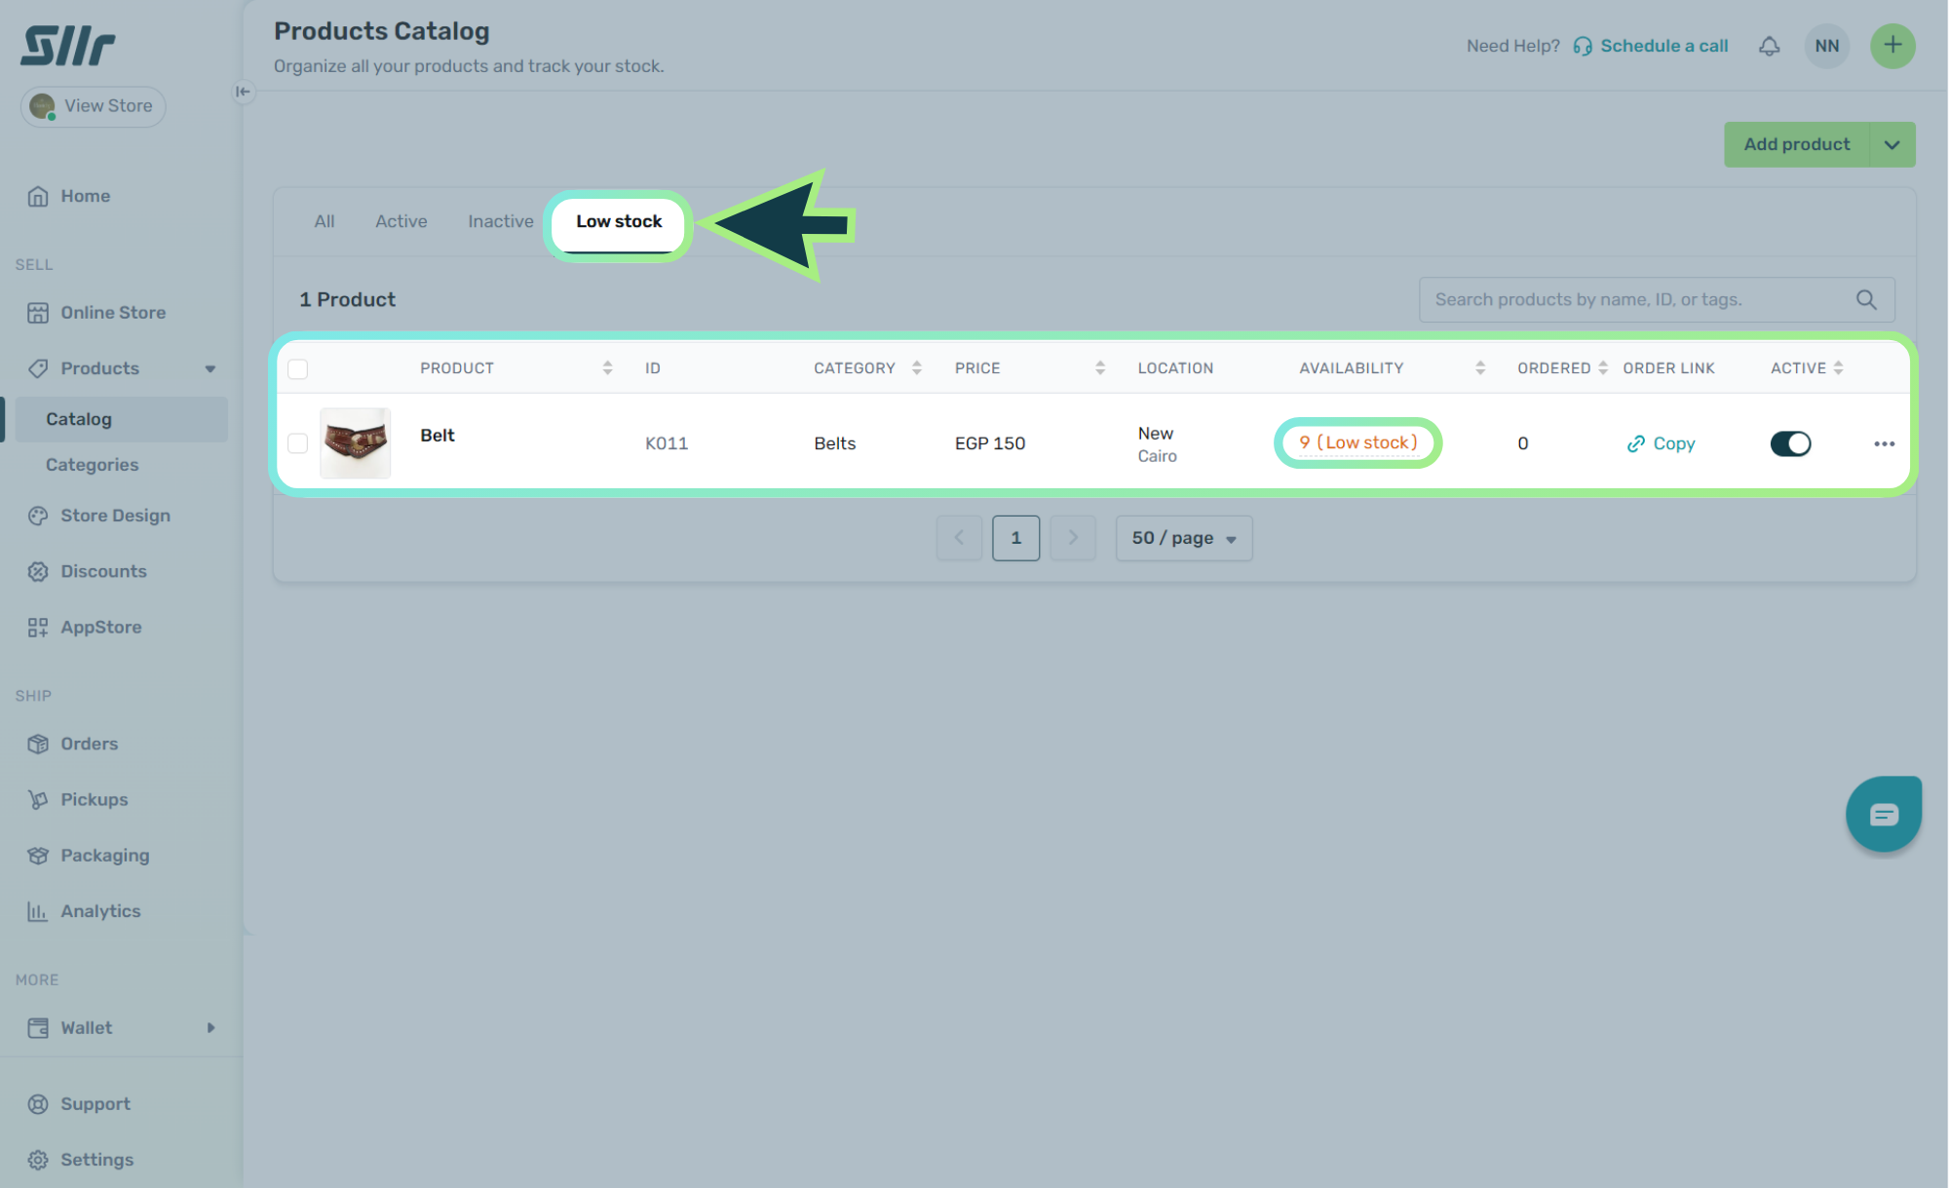
Task: Sort by the Price column arrows
Action: (1099, 368)
